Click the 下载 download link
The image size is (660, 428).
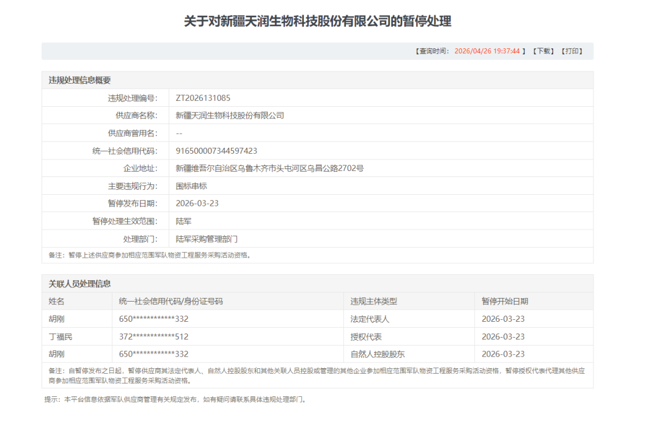[543, 51]
